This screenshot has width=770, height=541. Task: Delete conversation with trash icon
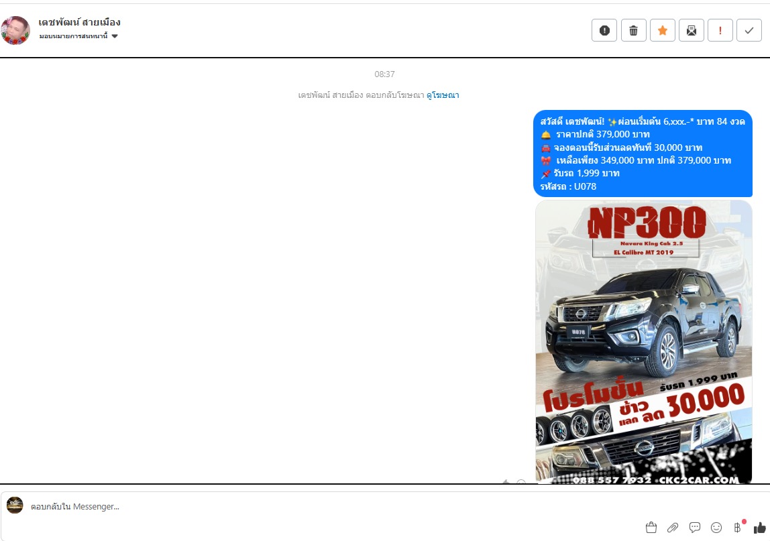pos(633,30)
